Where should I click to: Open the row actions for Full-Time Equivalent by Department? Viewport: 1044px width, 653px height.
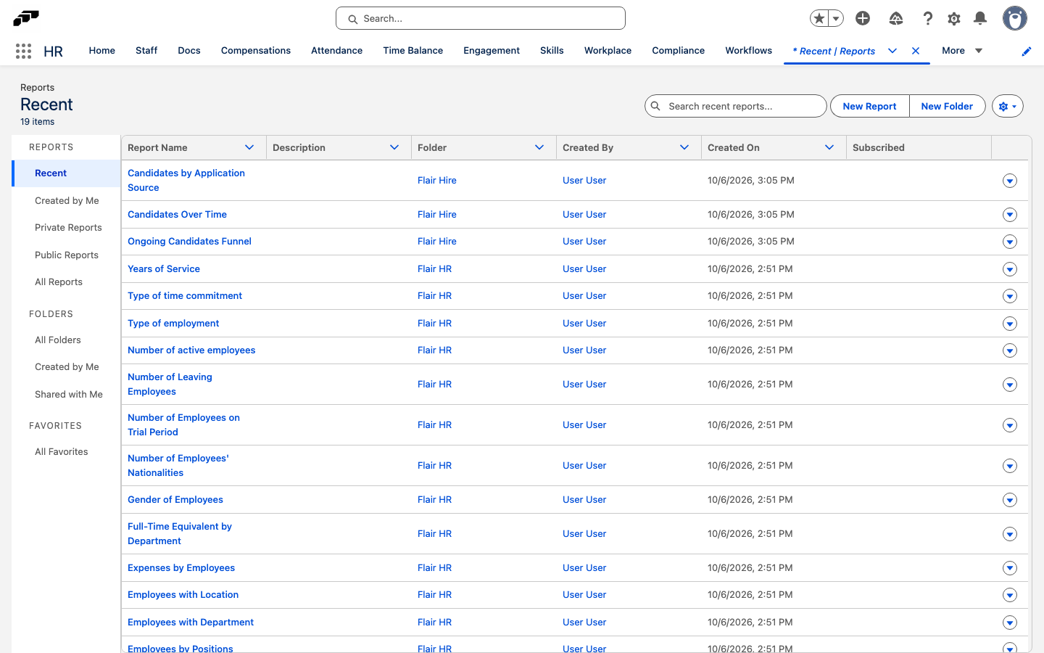coord(1010,534)
